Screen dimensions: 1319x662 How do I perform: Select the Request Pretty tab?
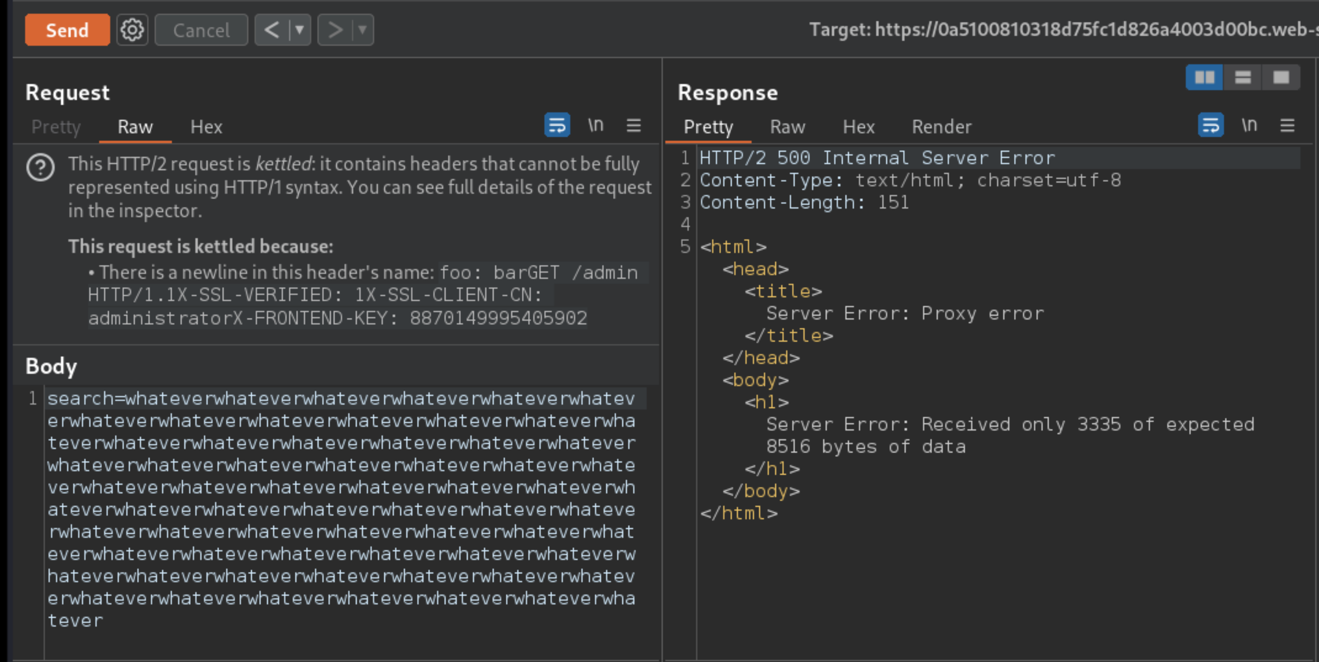56,127
